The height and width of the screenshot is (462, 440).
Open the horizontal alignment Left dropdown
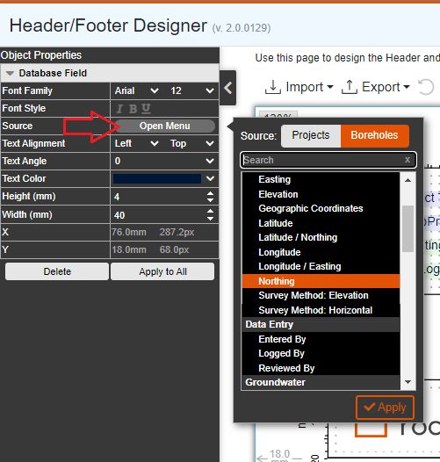[x=137, y=143]
